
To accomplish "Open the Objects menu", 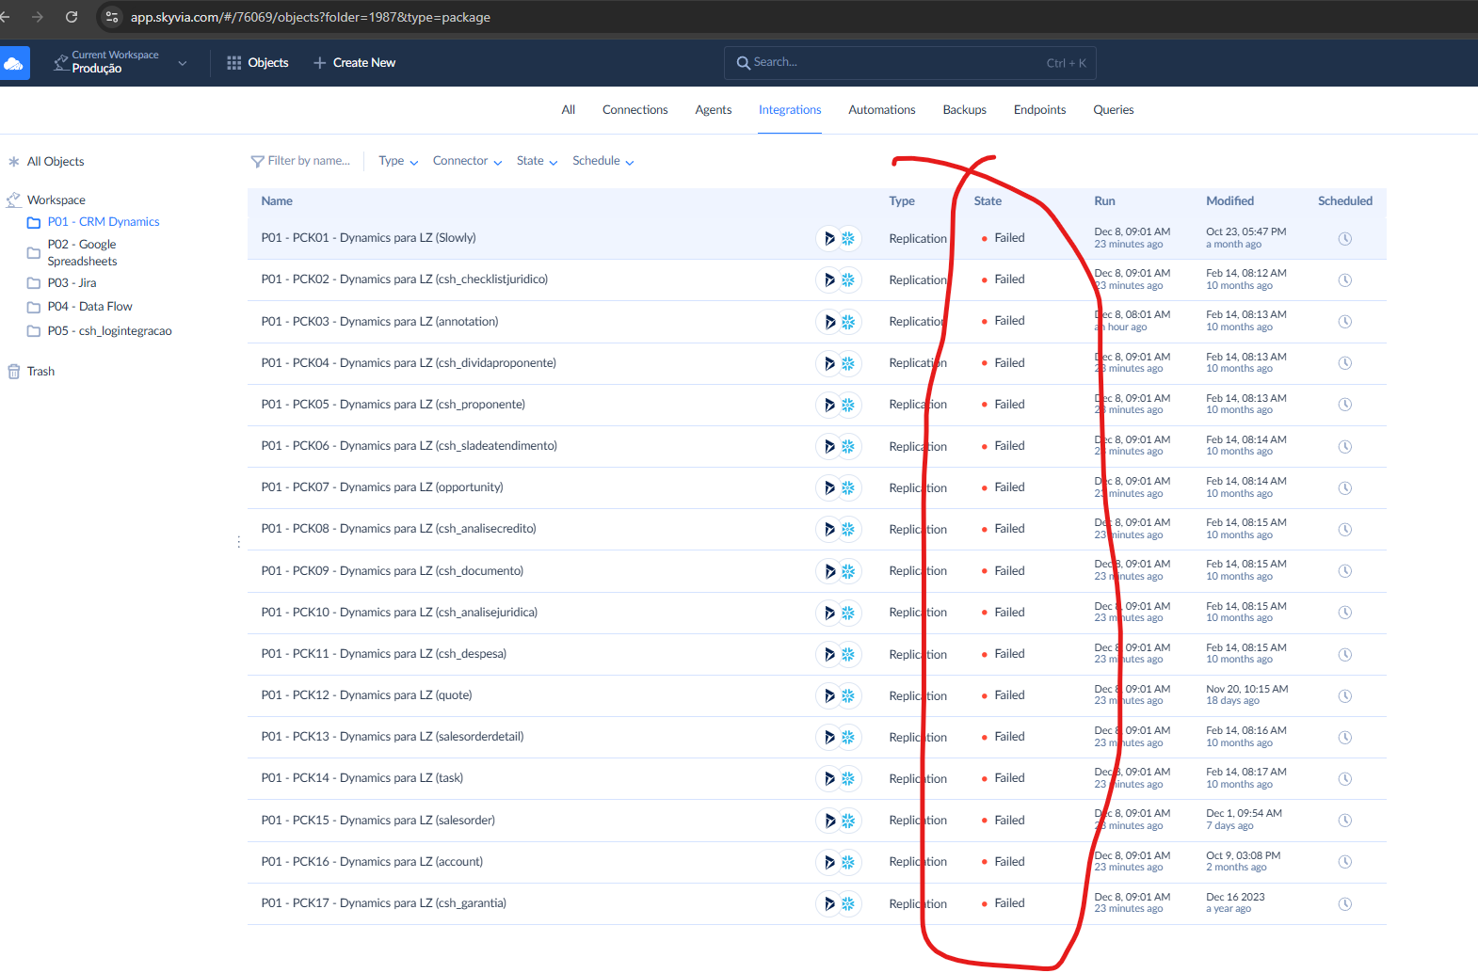I will [257, 63].
